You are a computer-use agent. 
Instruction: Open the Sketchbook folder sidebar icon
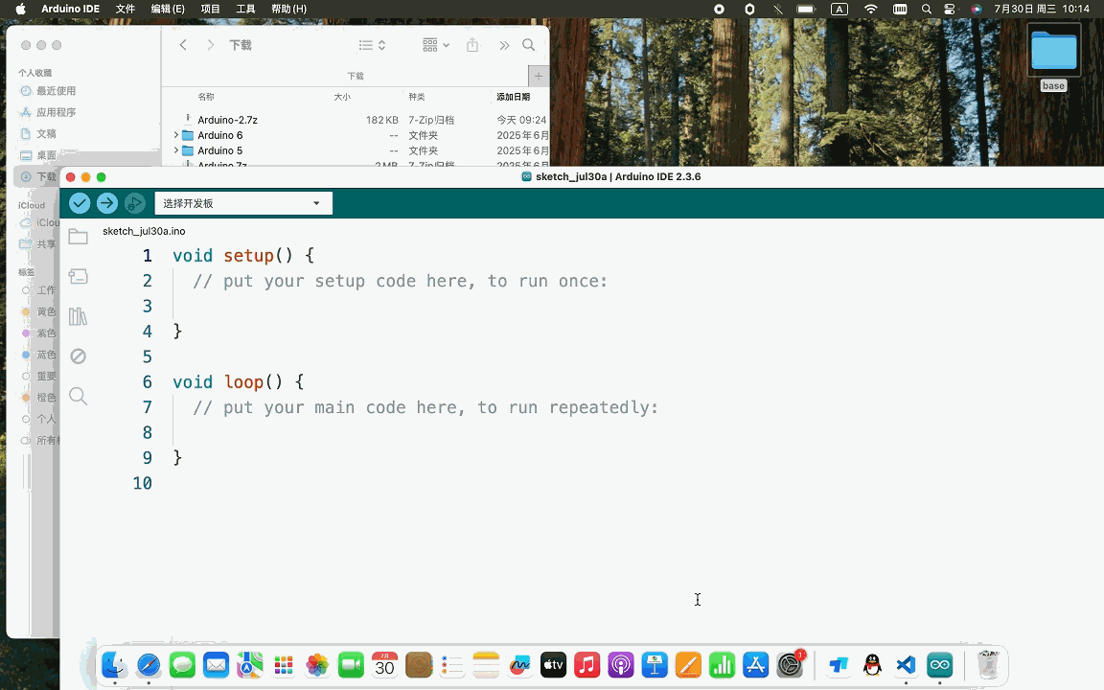79,237
